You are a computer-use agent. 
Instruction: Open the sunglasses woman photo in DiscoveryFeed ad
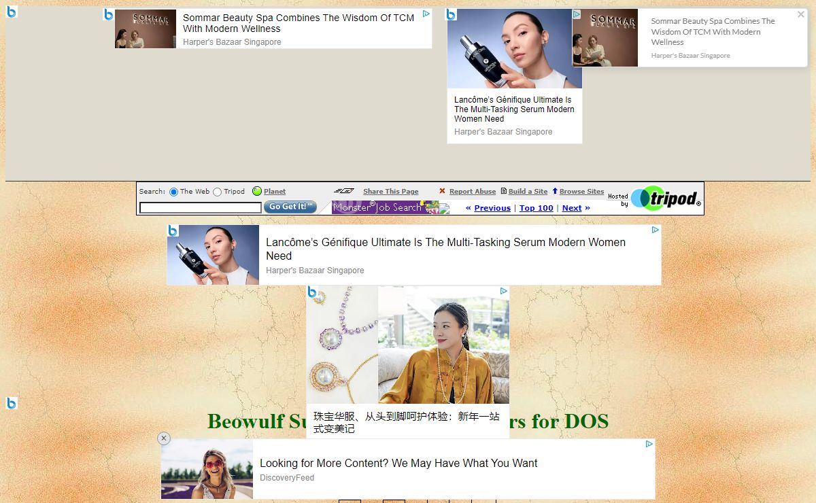[207, 469]
